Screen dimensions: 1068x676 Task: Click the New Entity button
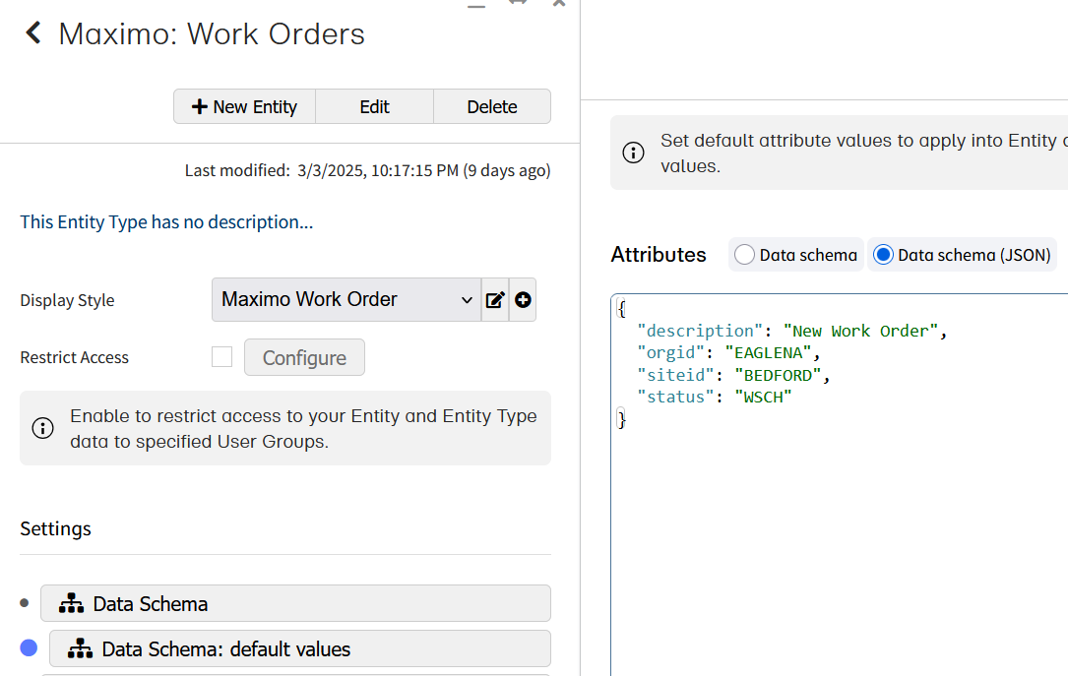pyautogui.click(x=244, y=106)
